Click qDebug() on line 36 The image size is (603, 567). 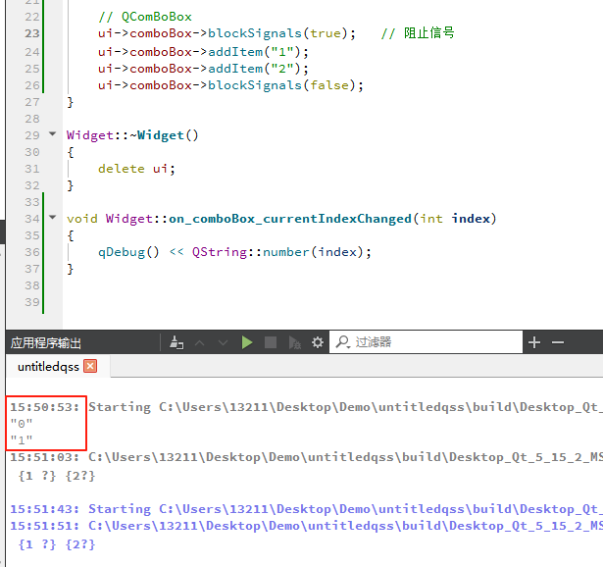coord(128,252)
